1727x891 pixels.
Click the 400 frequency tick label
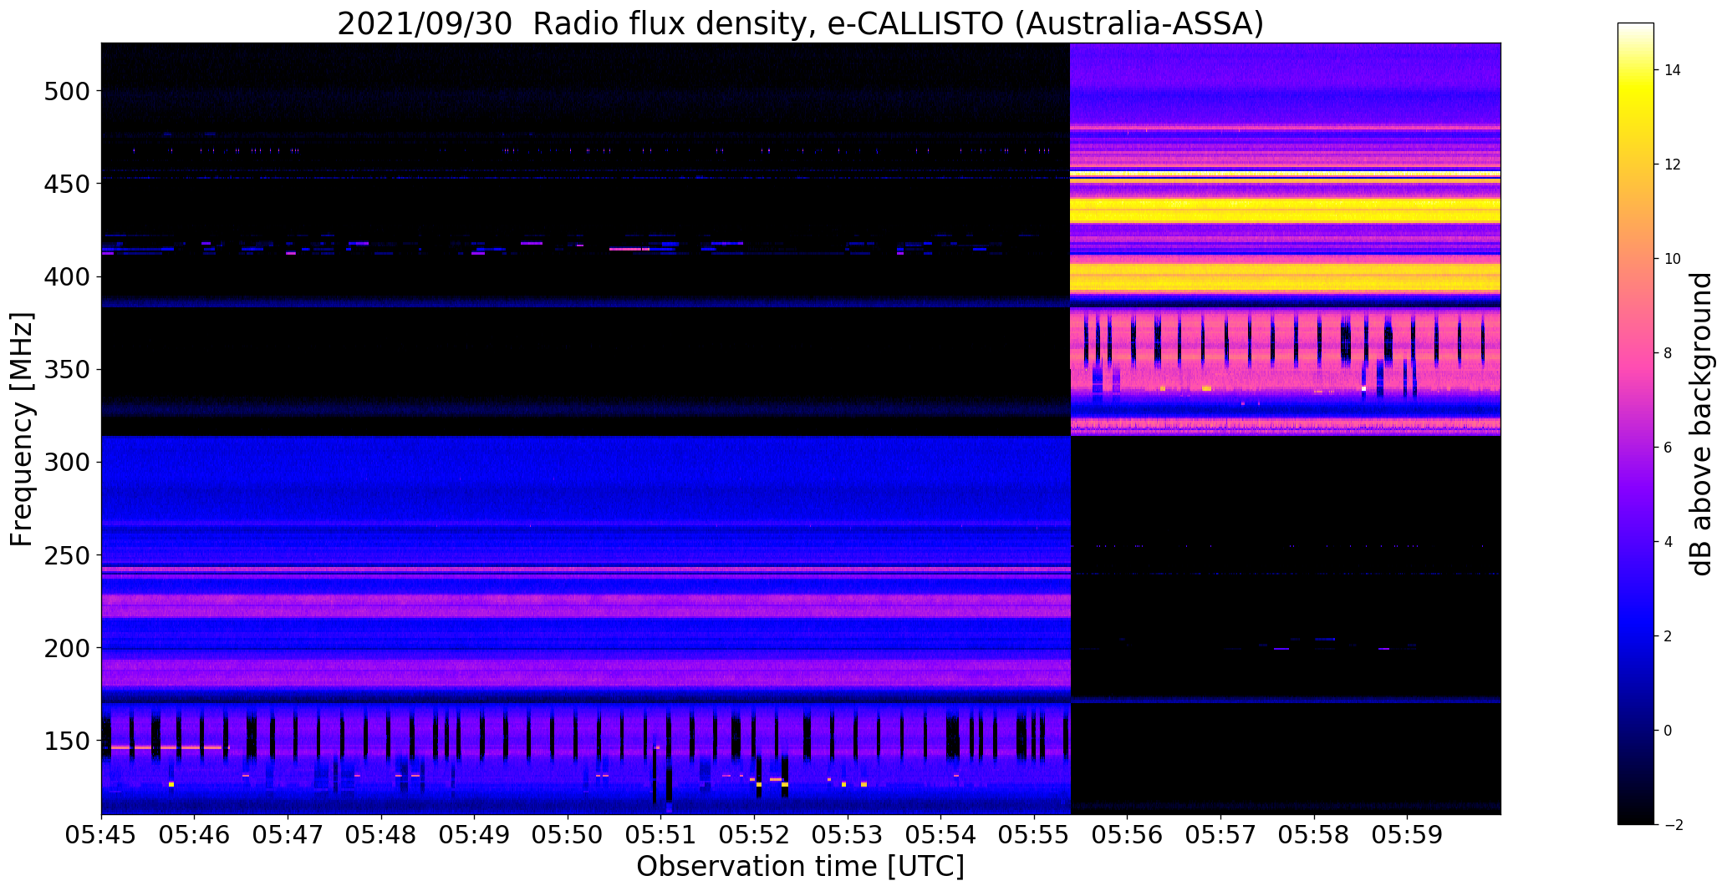tap(66, 276)
